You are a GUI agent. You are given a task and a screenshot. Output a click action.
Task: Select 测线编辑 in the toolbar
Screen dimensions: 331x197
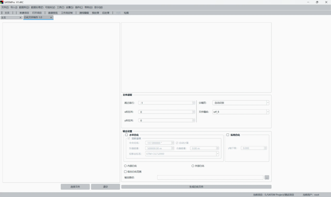(84, 13)
